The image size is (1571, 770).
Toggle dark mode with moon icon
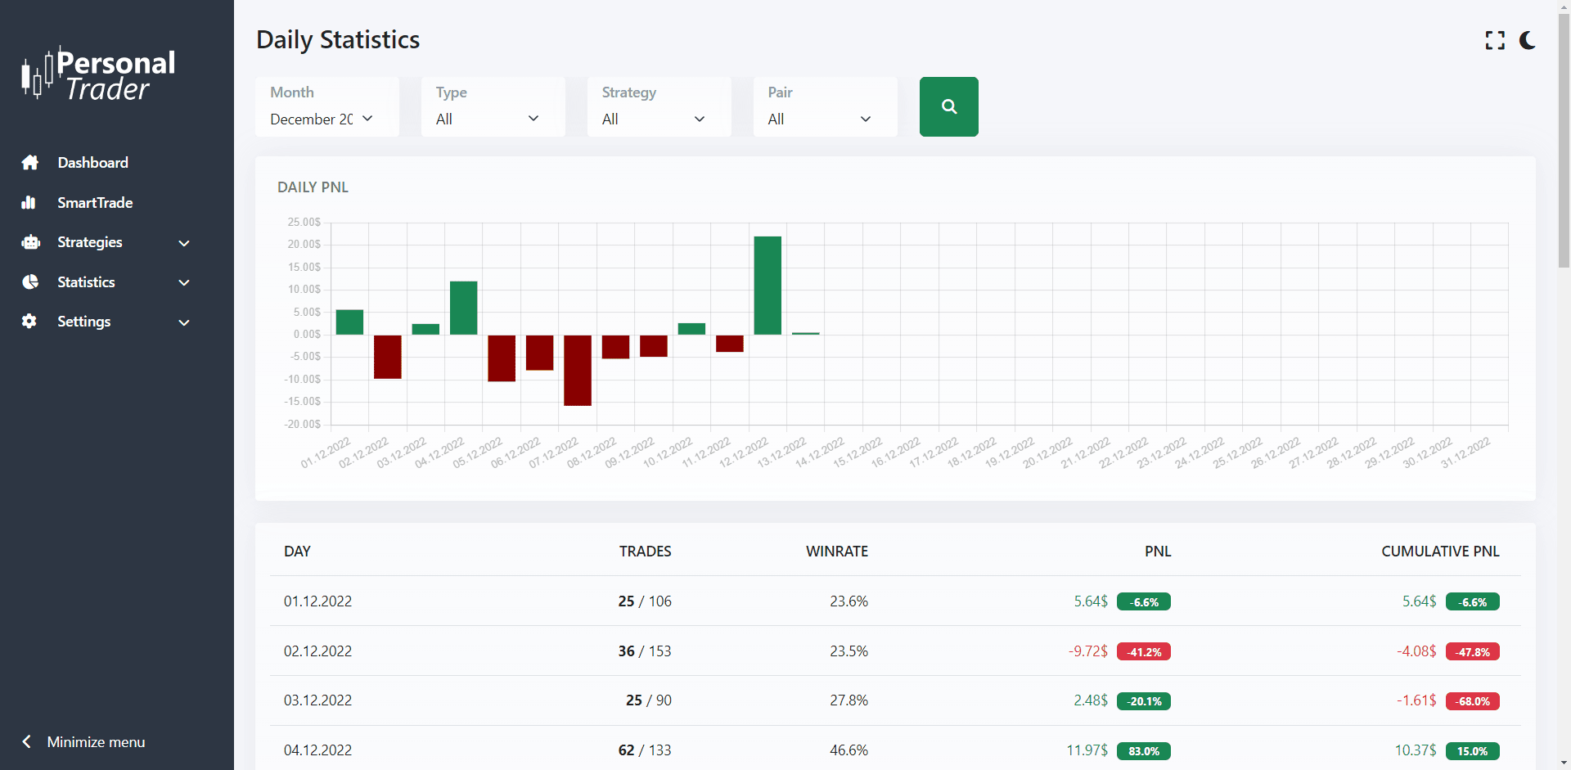click(1527, 40)
